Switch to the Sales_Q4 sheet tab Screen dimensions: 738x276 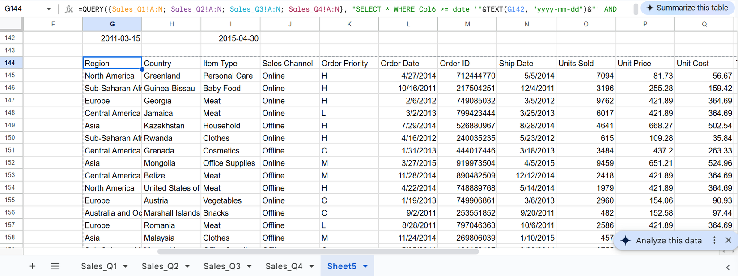coord(284,266)
